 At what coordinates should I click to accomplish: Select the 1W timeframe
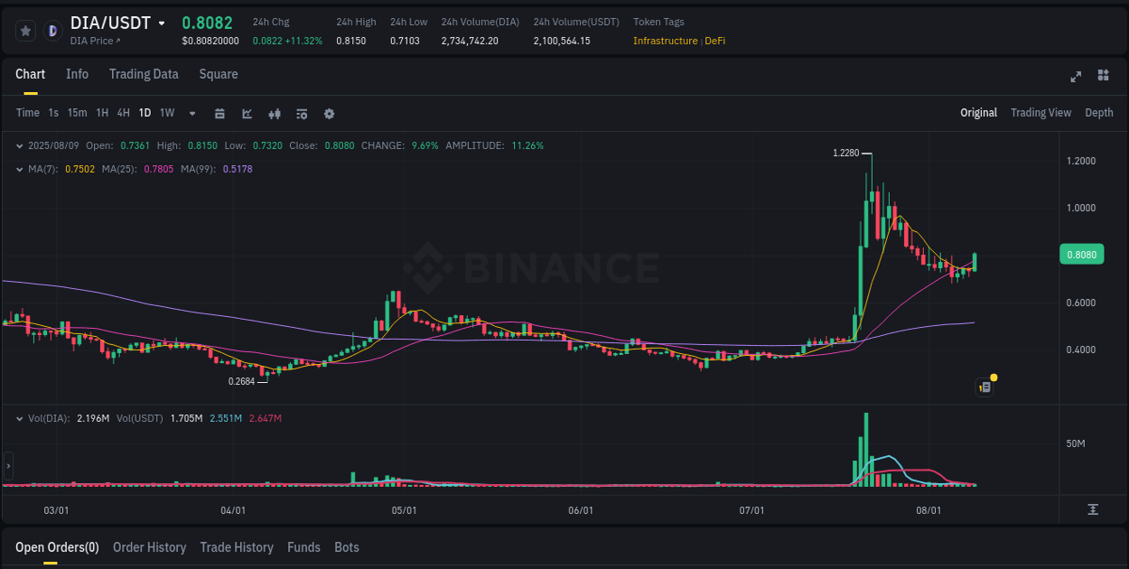pyautogui.click(x=166, y=113)
